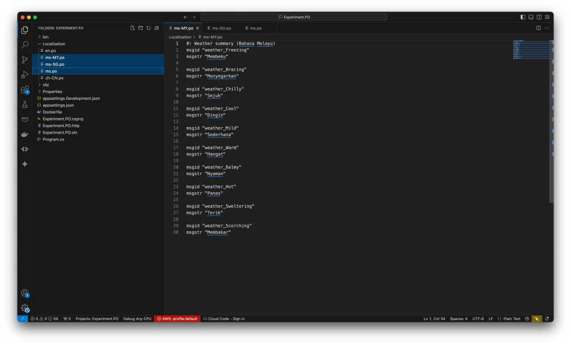The image size is (571, 345).
Task: Open the Extensions view
Action: [25, 90]
